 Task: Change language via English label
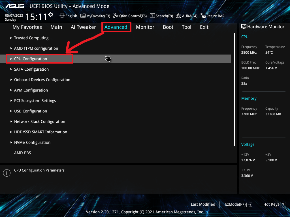(71, 16)
